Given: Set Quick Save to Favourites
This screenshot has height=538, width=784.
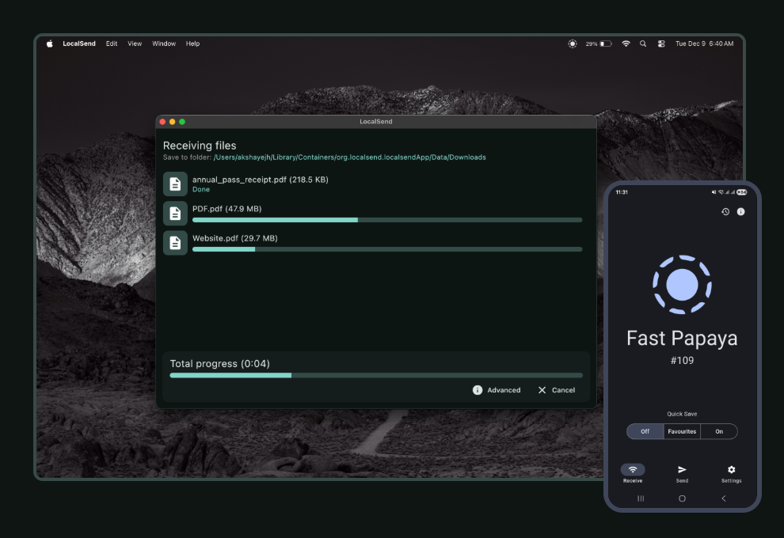Looking at the screenshot, I should pos(682,432).
